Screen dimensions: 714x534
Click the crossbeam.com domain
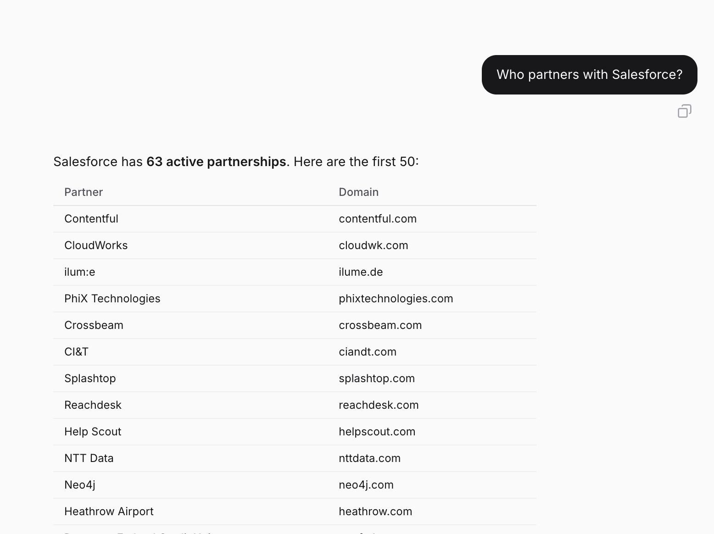pos(380,325)
